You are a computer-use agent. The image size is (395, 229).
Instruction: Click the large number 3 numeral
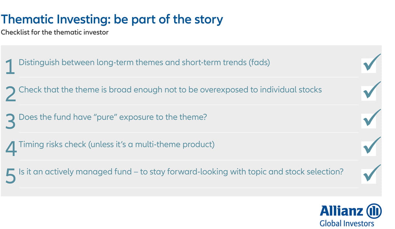click(10, 122)
